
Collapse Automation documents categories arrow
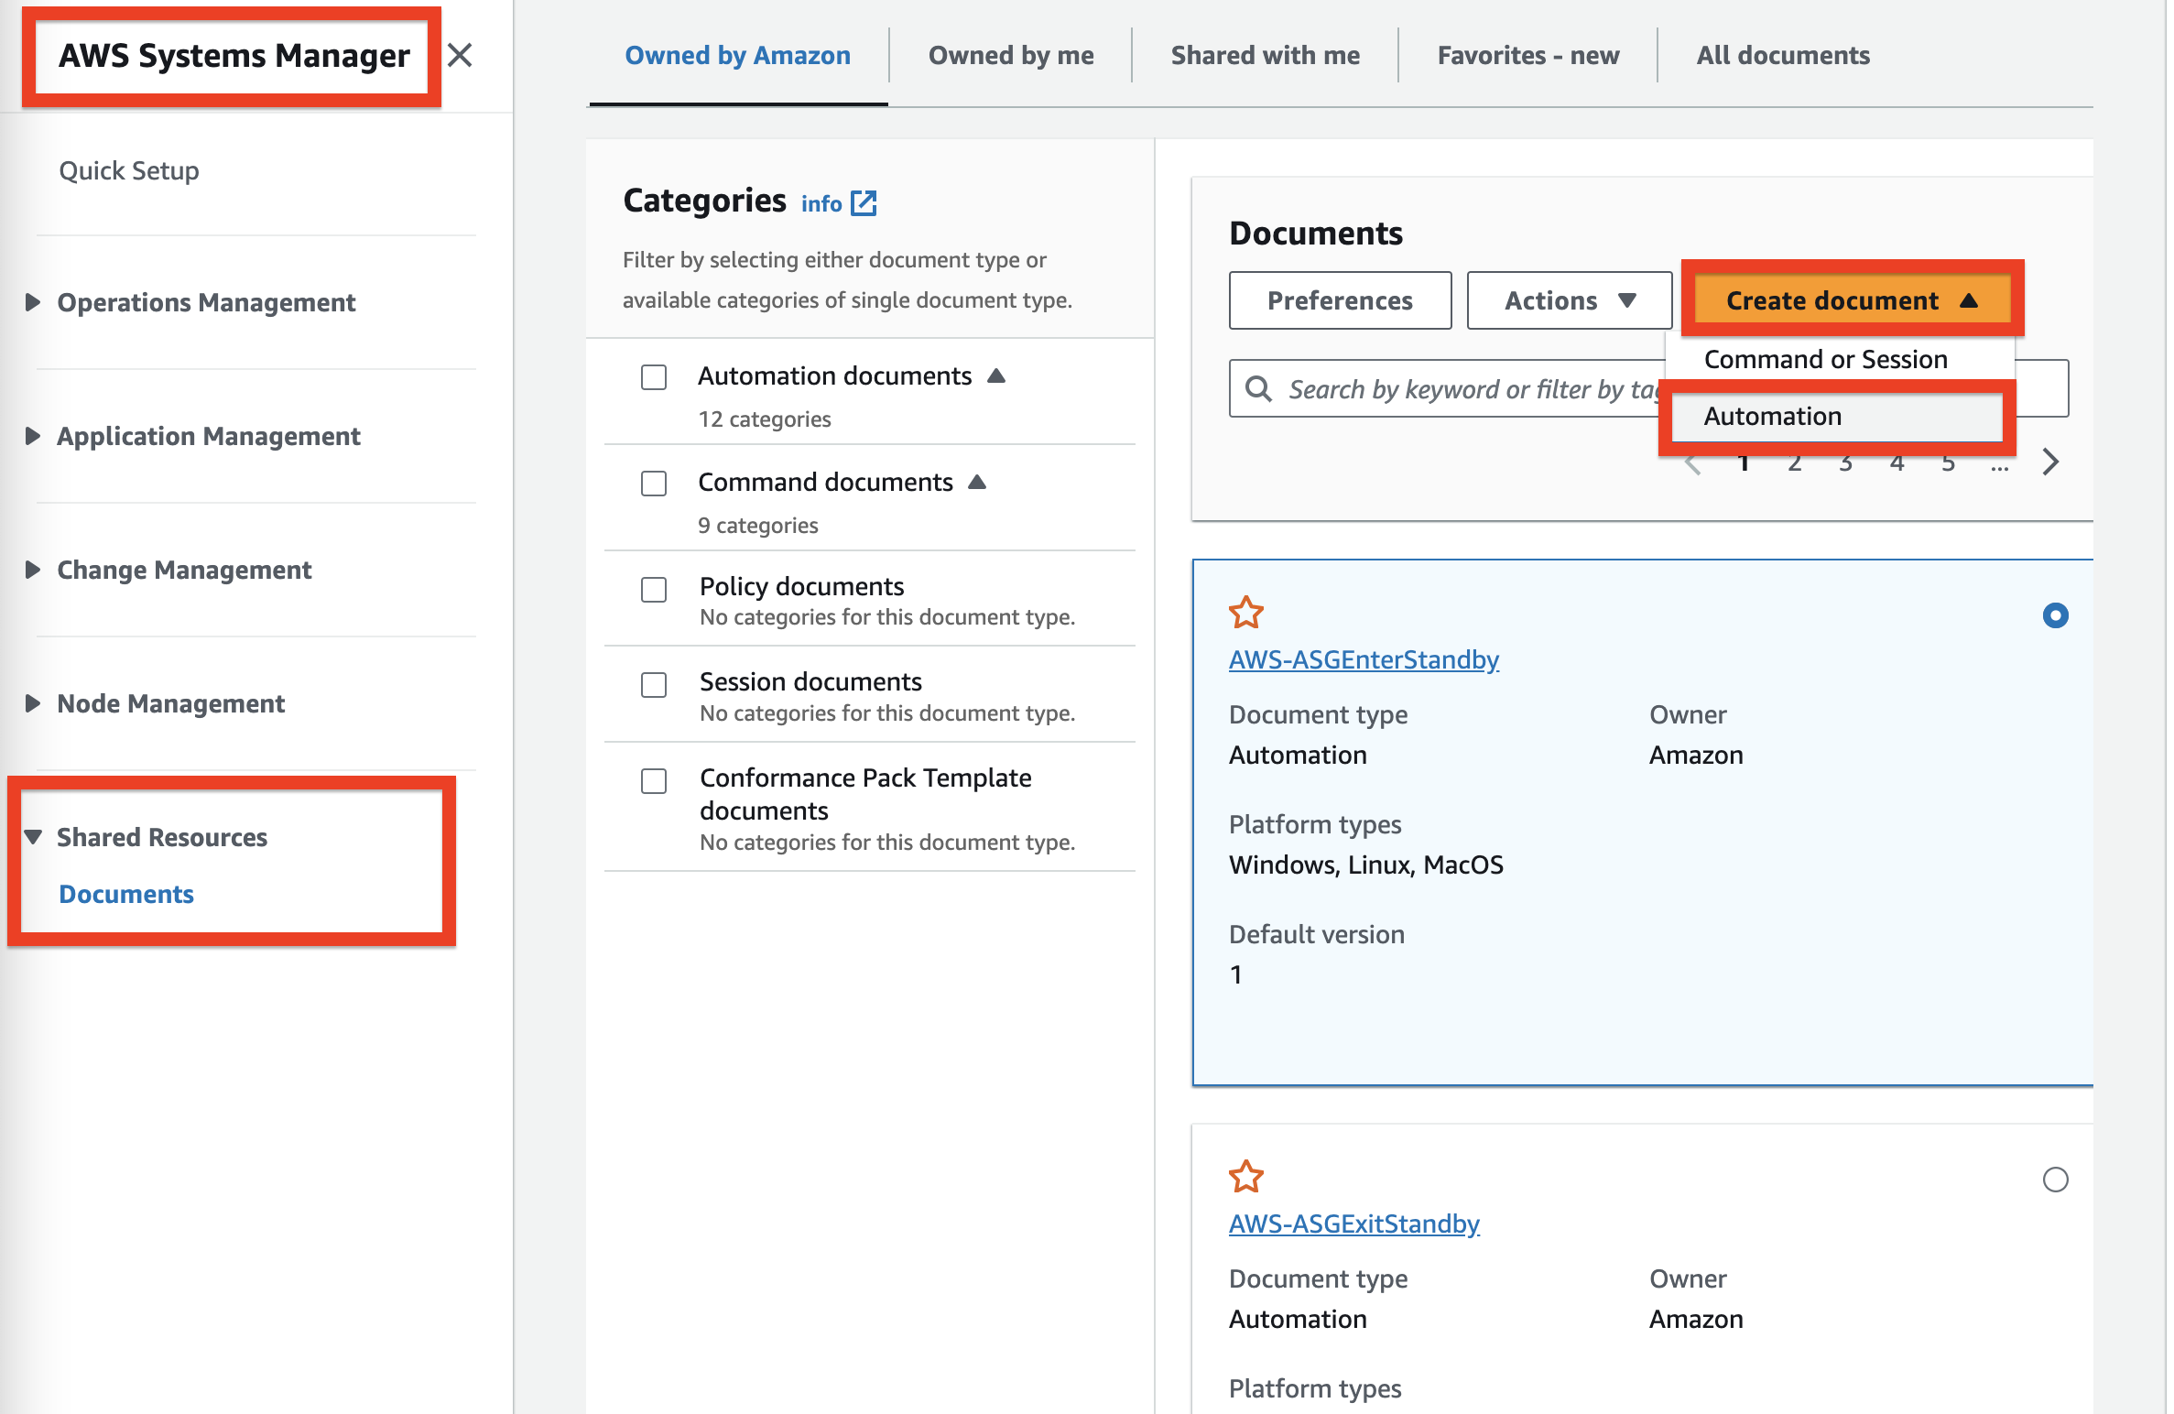click(996, 375)
